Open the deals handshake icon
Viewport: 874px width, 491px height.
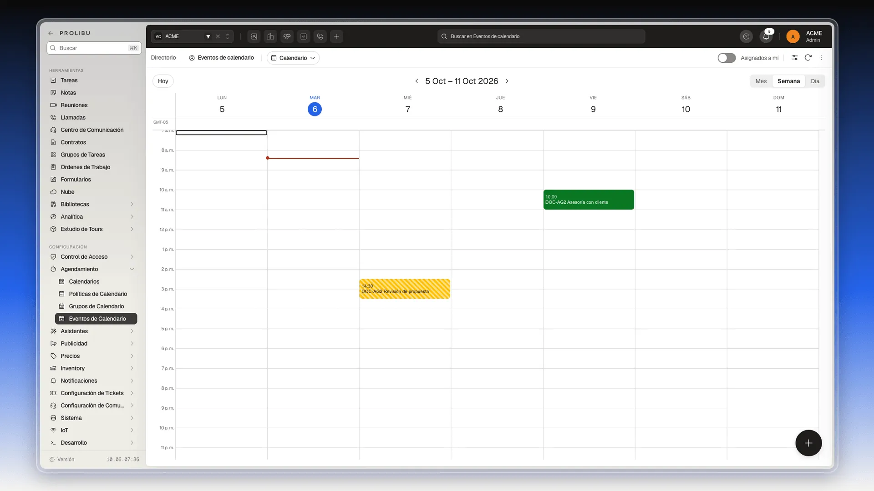[287, 36]
